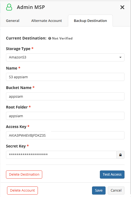Click into the Root Folder field

(x=65, y=116)
